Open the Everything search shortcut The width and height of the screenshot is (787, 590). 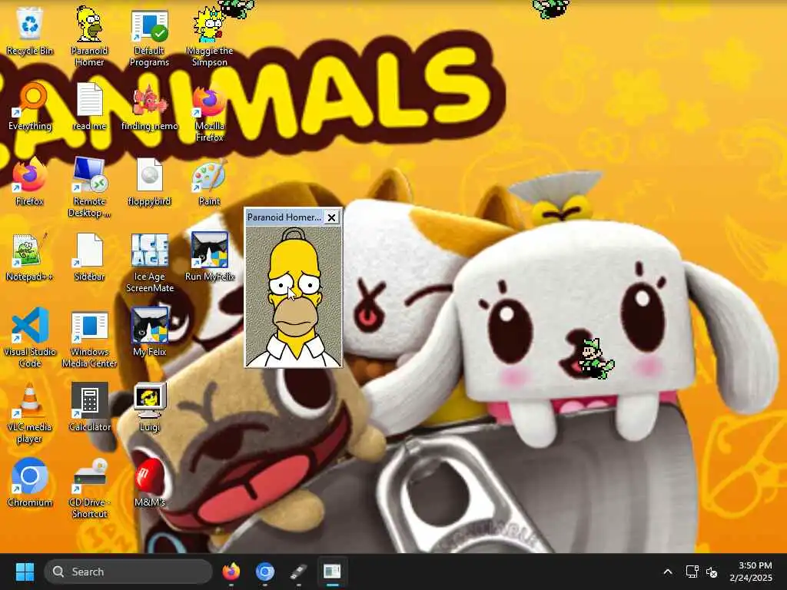pyautogui.click(x=30, y=107)
